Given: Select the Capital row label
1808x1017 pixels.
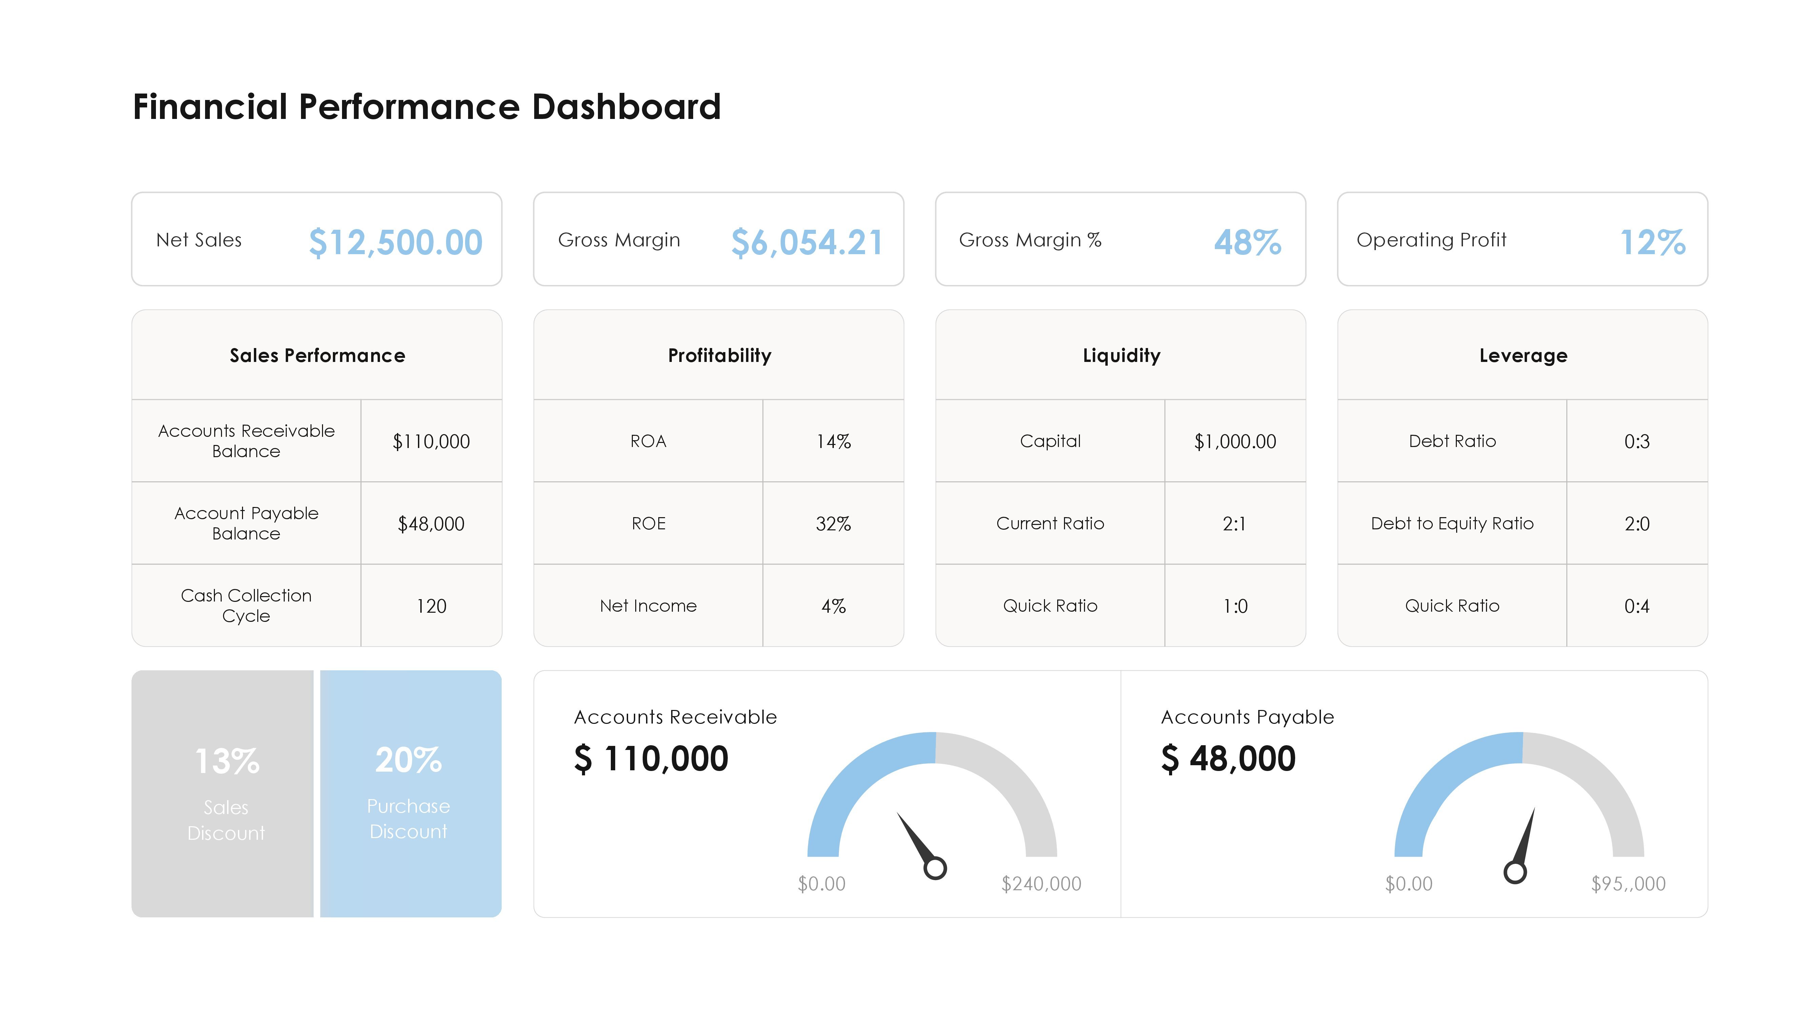Looking at the screenshot, I should (x=1050, y=441).
